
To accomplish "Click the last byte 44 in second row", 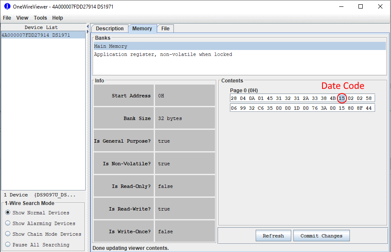I will point(369,108).
